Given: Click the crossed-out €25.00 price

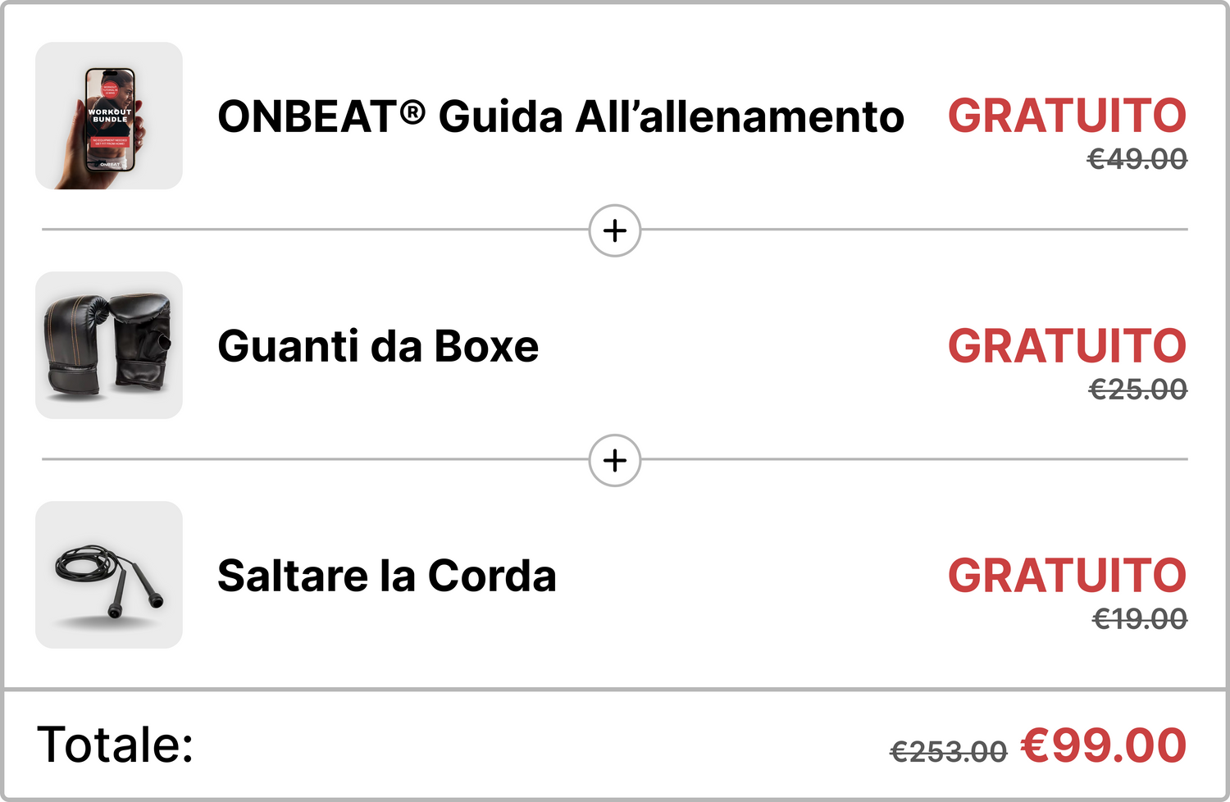Looking at the screenshot, I should pos(1137,389).
